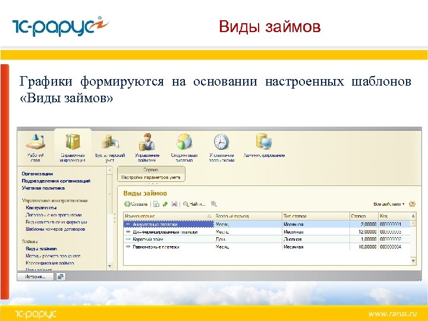Click the mark-for-deletion red X icon
The height and width of the screenshot is (321, 428).
click(174, 204)
